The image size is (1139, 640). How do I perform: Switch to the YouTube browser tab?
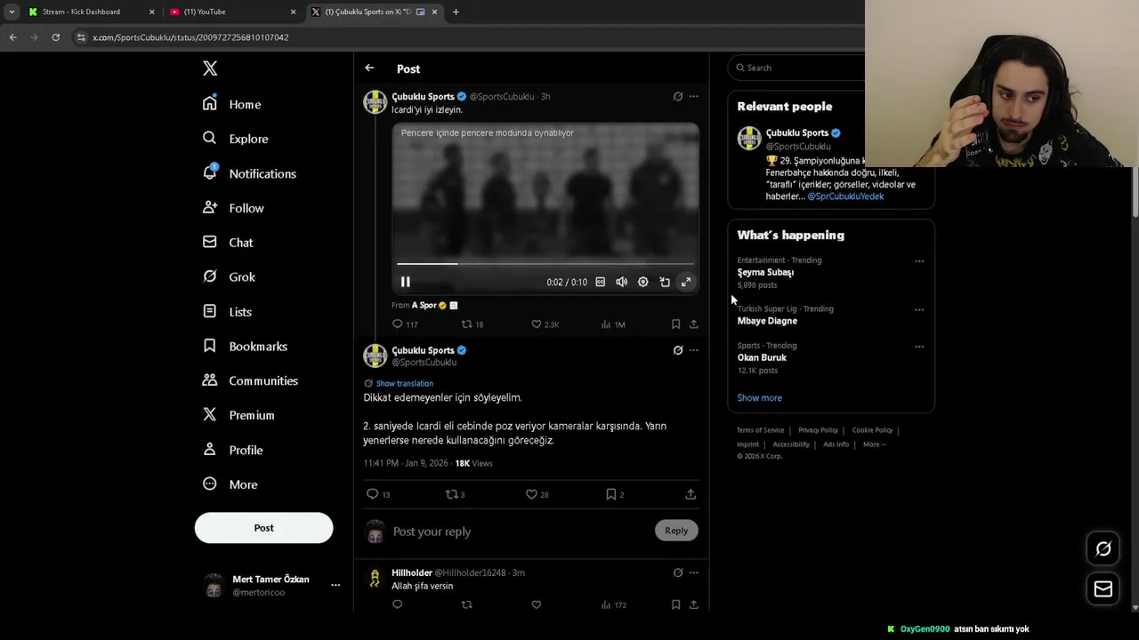(231, 12)
